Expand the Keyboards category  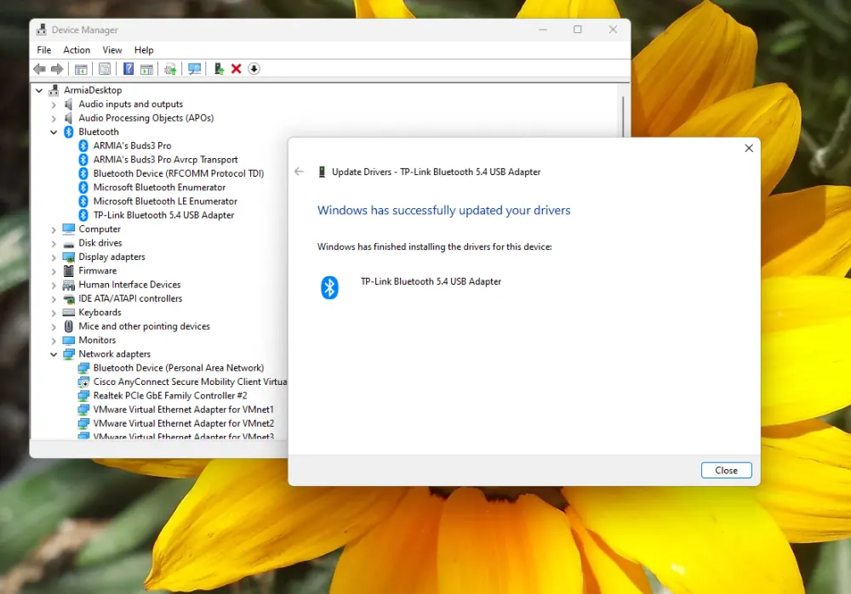click(54, 313)
